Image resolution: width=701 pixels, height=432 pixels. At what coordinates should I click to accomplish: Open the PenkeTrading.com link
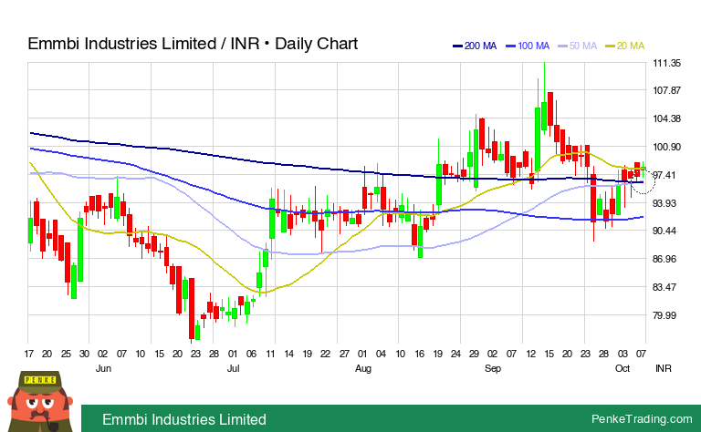tap(642, 419)
